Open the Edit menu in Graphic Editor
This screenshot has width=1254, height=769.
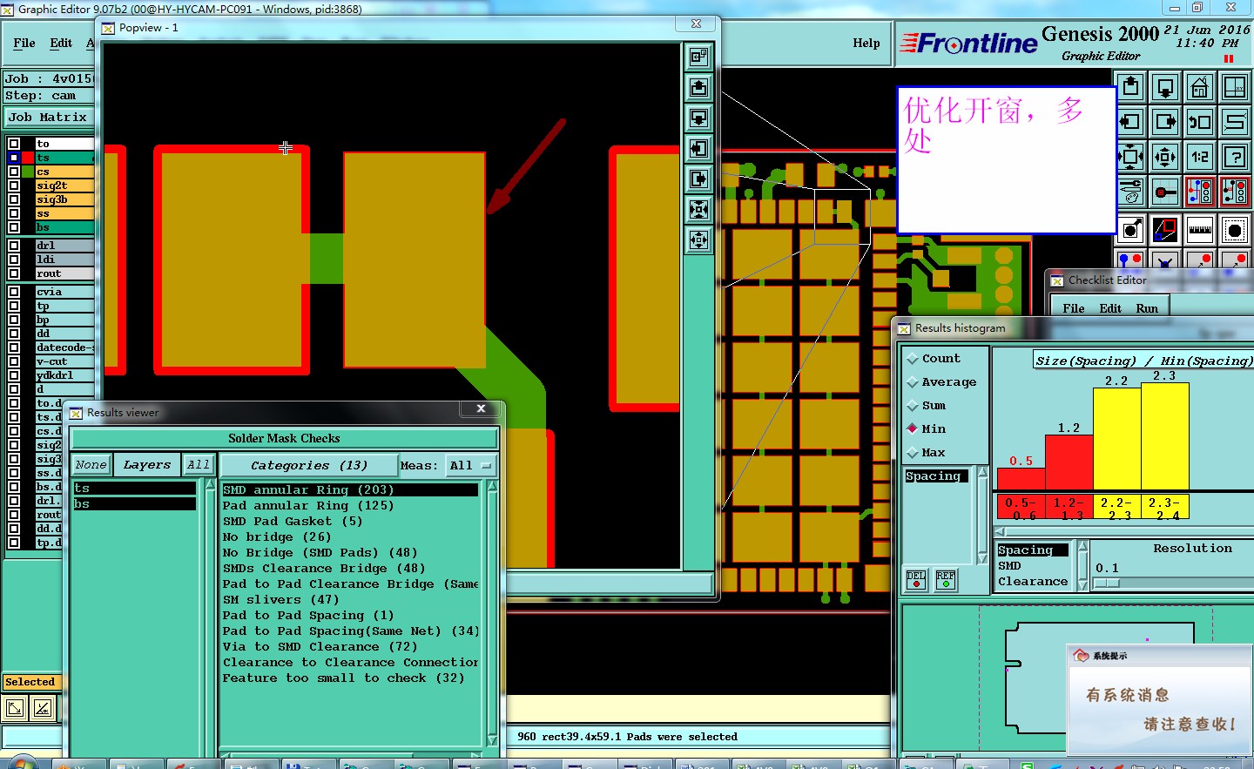tap(61, 43)
